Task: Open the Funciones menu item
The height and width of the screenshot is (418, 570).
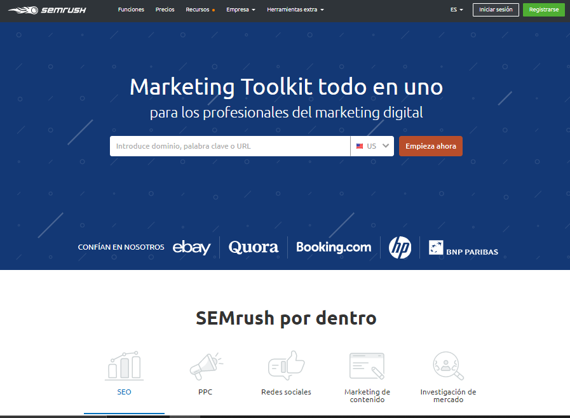Action: tap(131, 10)
